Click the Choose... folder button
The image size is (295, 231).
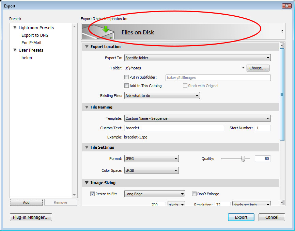click(258, 68)
